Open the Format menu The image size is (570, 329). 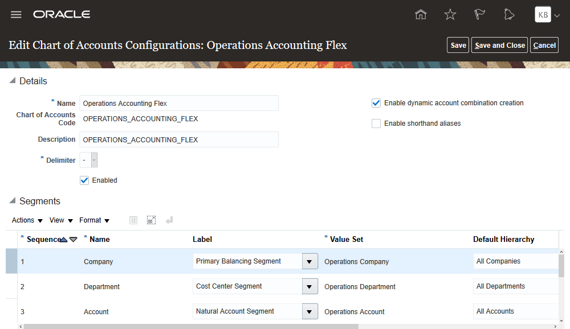(95, 220)
